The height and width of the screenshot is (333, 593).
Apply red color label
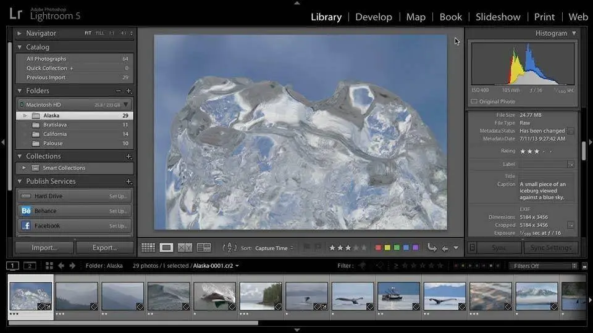pos(378,248)
